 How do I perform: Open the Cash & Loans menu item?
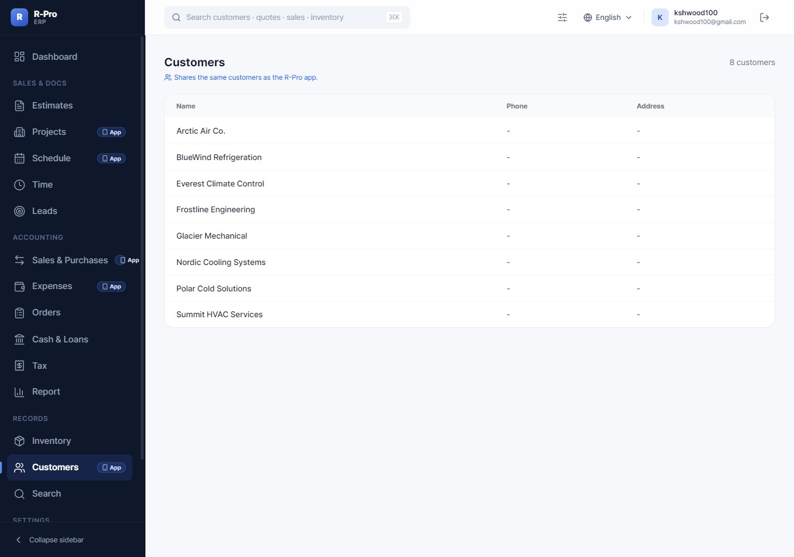(x=70, y=339)
